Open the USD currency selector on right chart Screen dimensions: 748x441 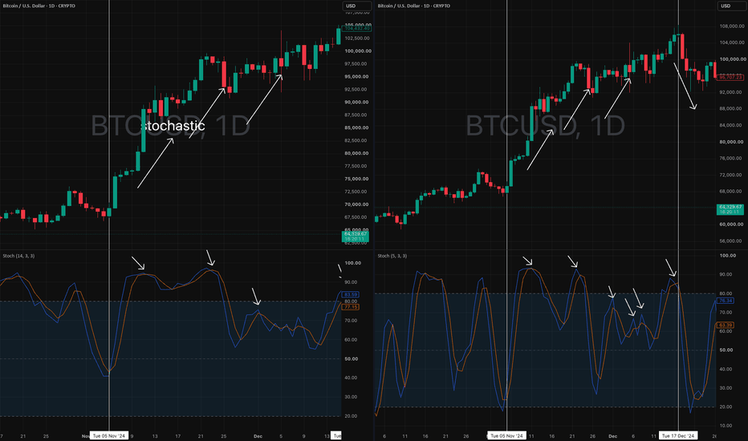(730, 6)
